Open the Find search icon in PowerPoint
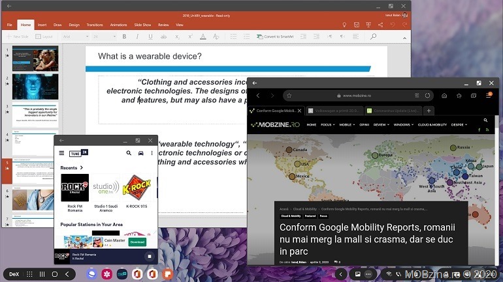This screenshot has width=503, height=282. [x=373, y=36]
